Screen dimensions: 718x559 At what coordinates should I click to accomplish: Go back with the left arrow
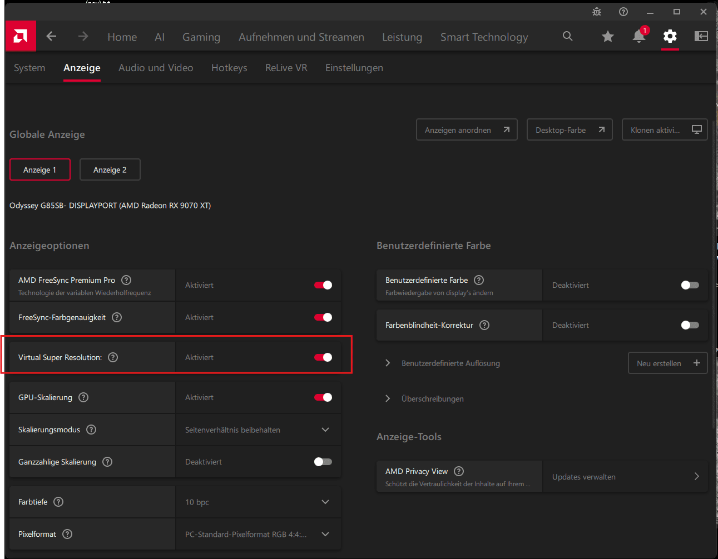(x=52, y=36)
